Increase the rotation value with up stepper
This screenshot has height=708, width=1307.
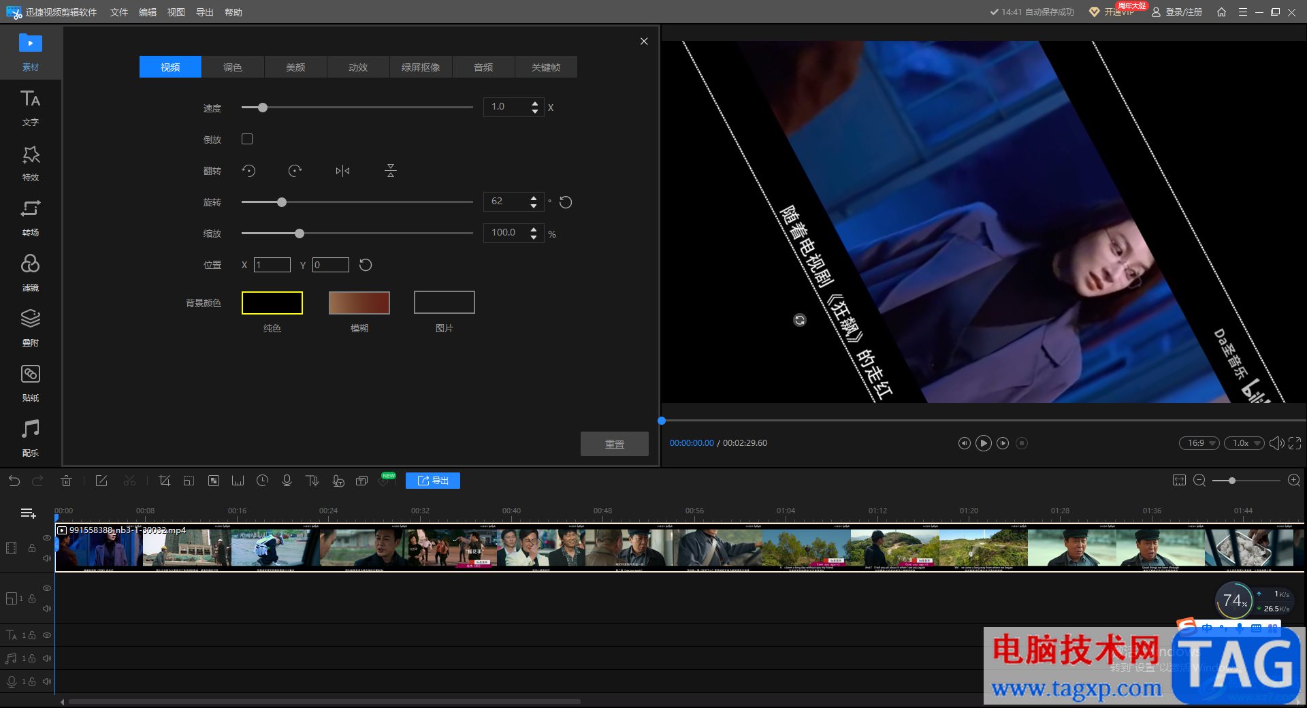[x=534, y=197]
